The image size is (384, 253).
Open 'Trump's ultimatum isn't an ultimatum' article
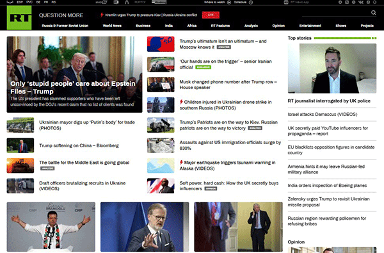tap(223, 44)
